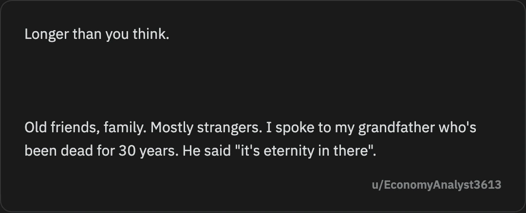Click the "Longer than you think." line

coord(97,34)
